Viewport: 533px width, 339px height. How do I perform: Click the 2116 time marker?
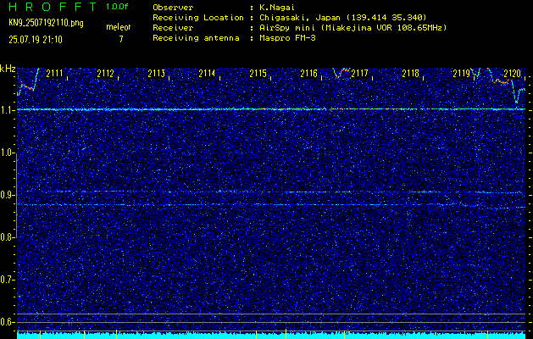tap(308, 73)
